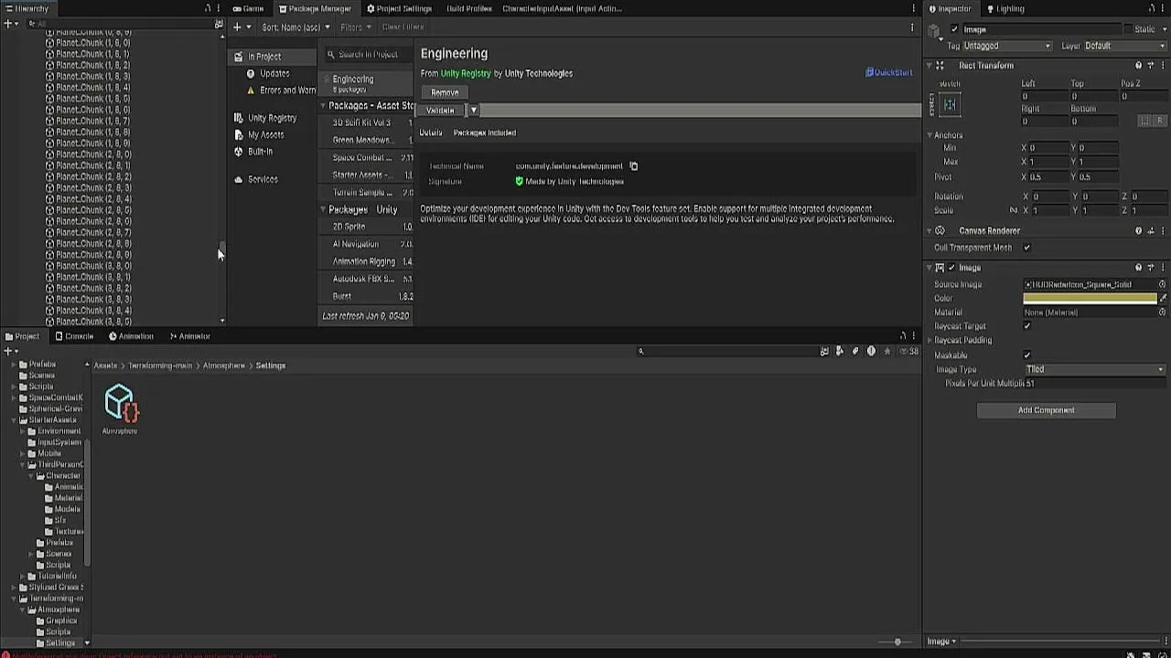Open Material object picker icon
The height and width of the screenshot is (658, 1171).
pyautogui.click(x=1162, y=313)
